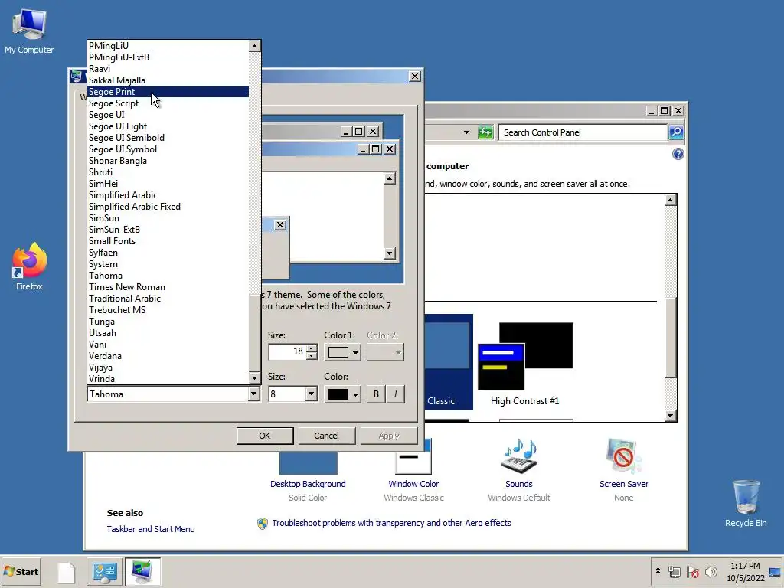Select Vrinda font entry

coord(168,379)
